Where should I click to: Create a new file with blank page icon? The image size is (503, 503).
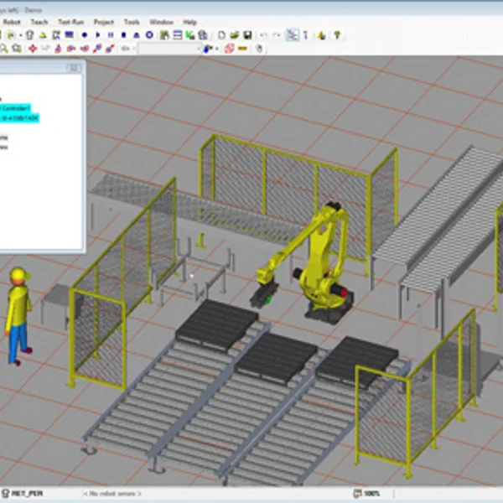221,35
